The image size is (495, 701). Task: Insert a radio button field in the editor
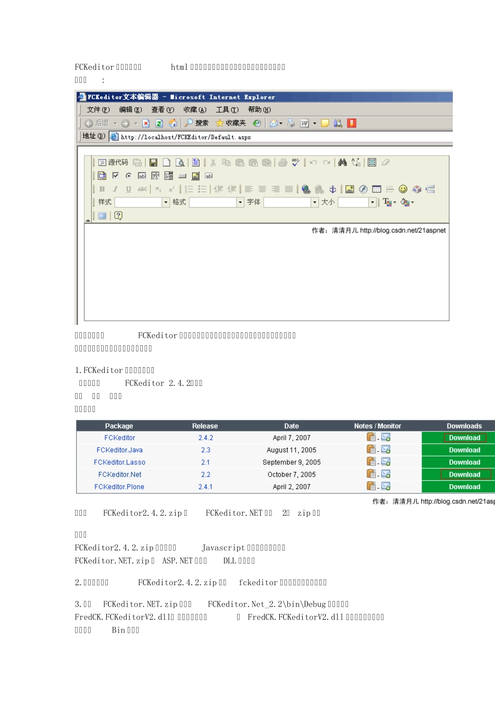129,176
